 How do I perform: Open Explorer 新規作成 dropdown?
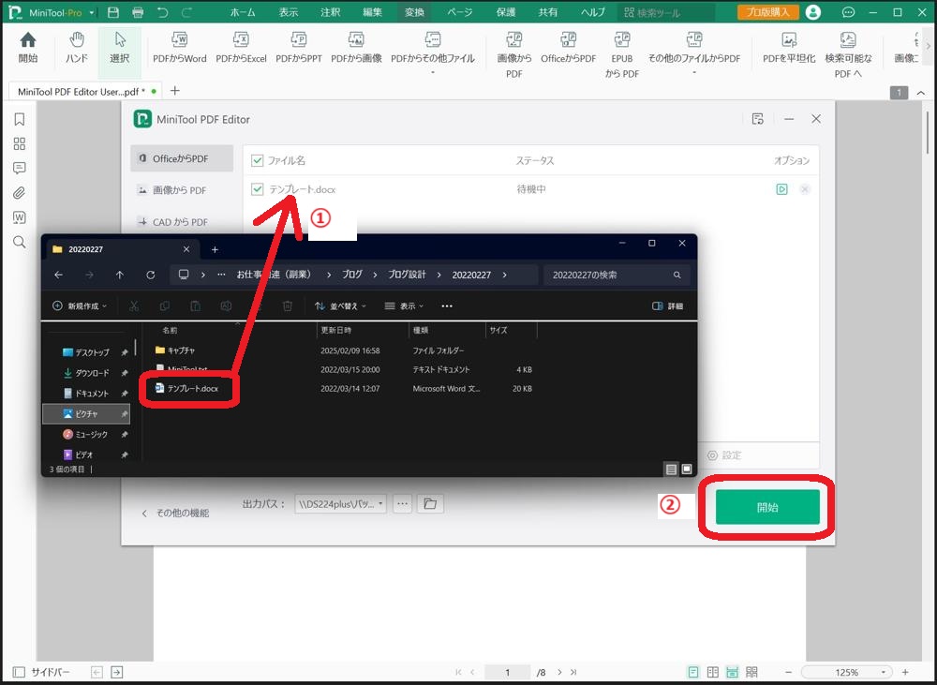(80, 306)
